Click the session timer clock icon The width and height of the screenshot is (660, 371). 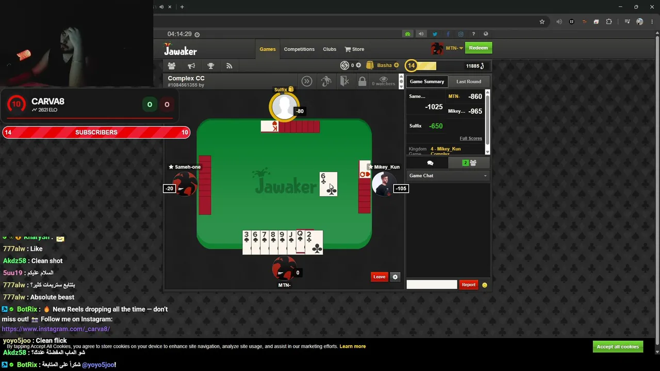click(197, 35)
